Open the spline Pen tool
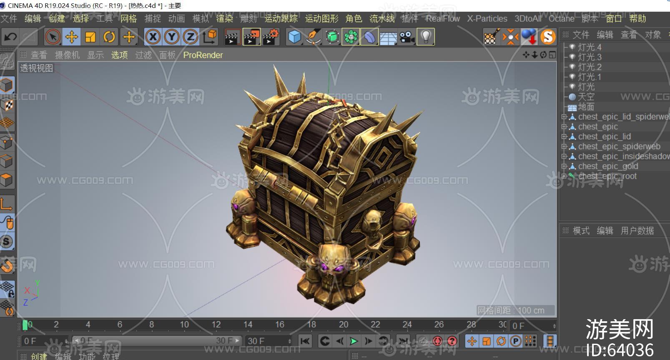The width and height of the screenshot is (670, 360). pos(314,37)
